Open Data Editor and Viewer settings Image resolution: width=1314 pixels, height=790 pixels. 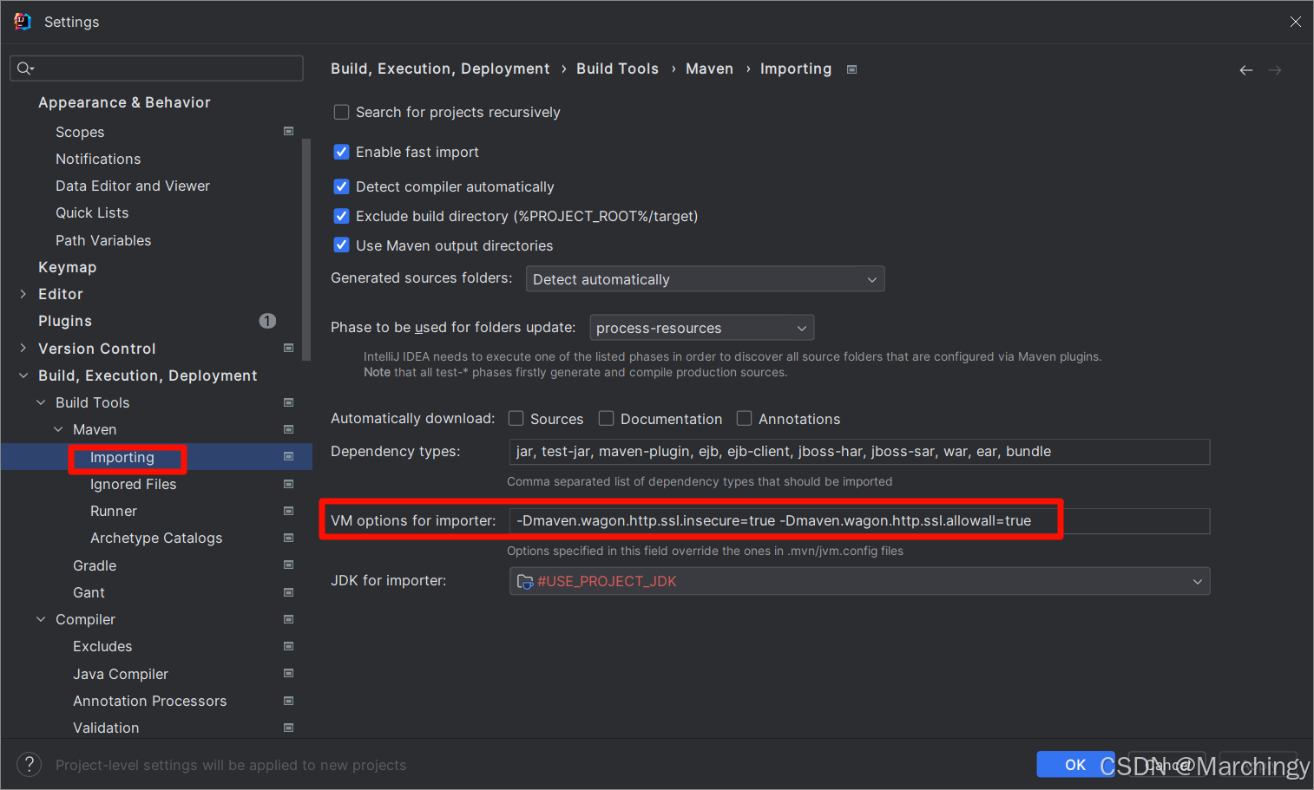133,186
